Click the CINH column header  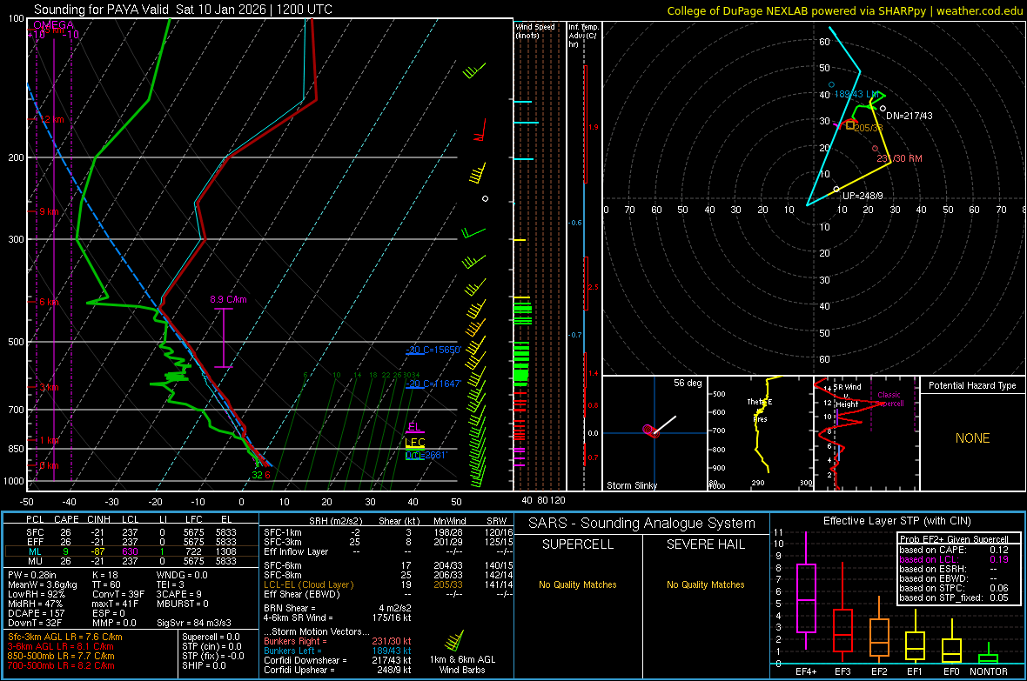[x=99, y=519]
